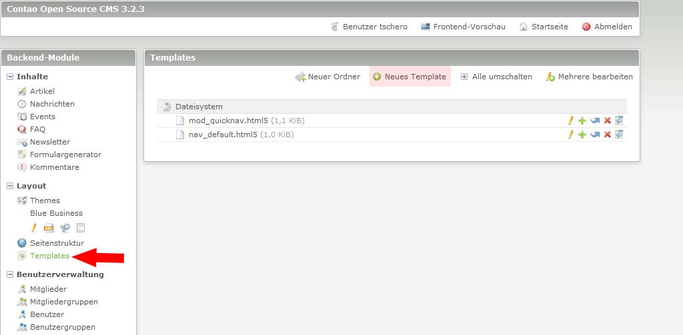Viewport: 683px width, 335px height.
Task: Duplicate mod_quicknav.html5 using green plus icon
Action: point(582,121)
